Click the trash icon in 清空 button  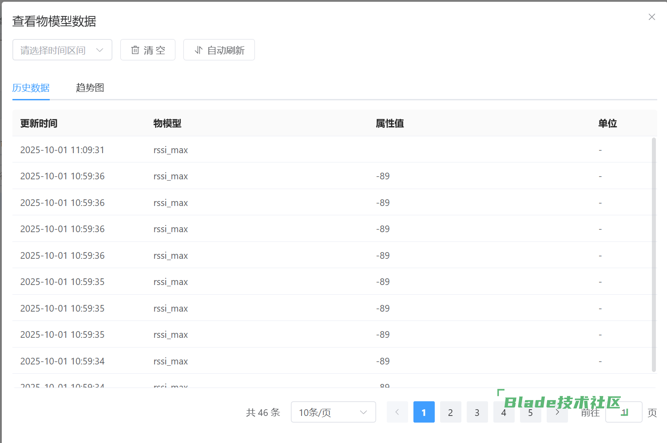coord(135,50)
